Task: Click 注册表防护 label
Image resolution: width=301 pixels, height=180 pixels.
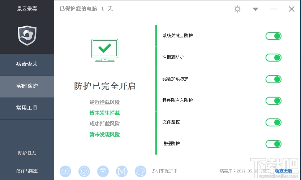Action: [173, 57]
